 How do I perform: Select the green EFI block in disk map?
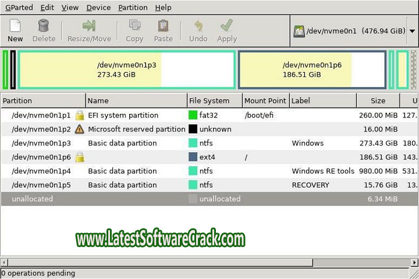[5, 70]
